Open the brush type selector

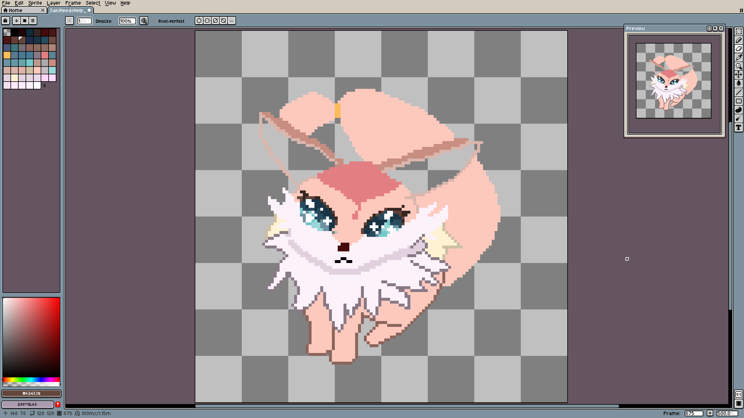69,21
